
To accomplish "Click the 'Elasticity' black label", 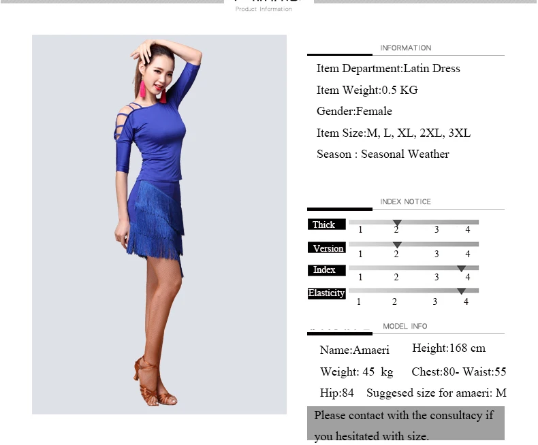I will 327,293.
